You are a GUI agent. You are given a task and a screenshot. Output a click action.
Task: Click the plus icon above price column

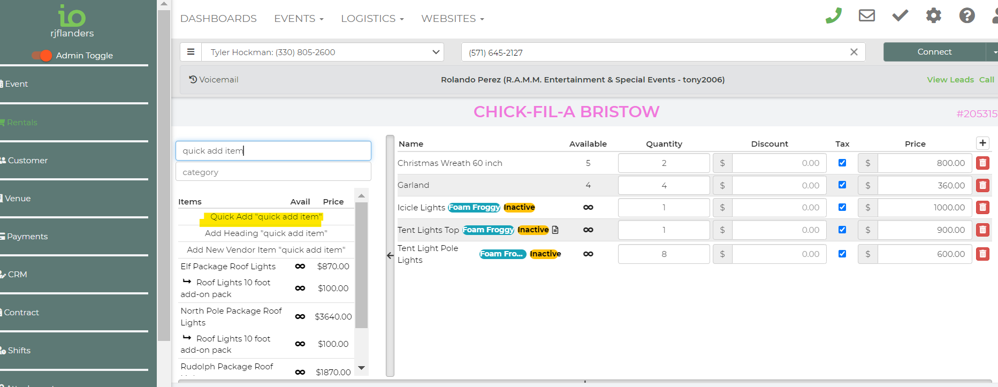coord(982,143)
